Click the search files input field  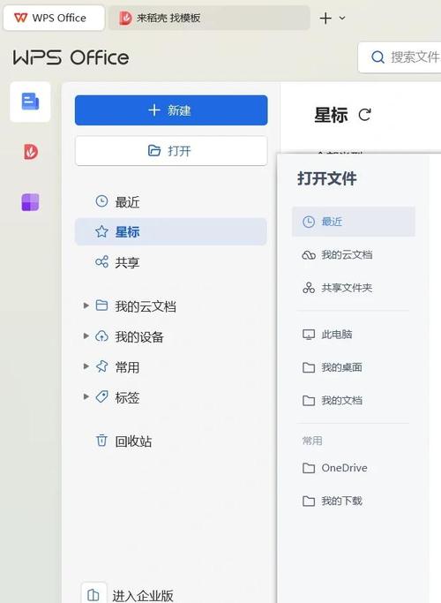[400, 57]
